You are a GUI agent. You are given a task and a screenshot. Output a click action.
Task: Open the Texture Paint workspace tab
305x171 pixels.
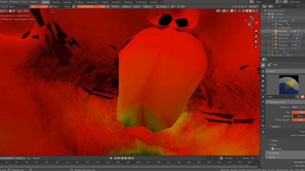click(92, 2)
